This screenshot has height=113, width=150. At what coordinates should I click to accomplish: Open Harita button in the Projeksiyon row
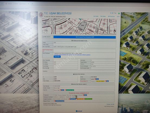click(x=85, y=95)
